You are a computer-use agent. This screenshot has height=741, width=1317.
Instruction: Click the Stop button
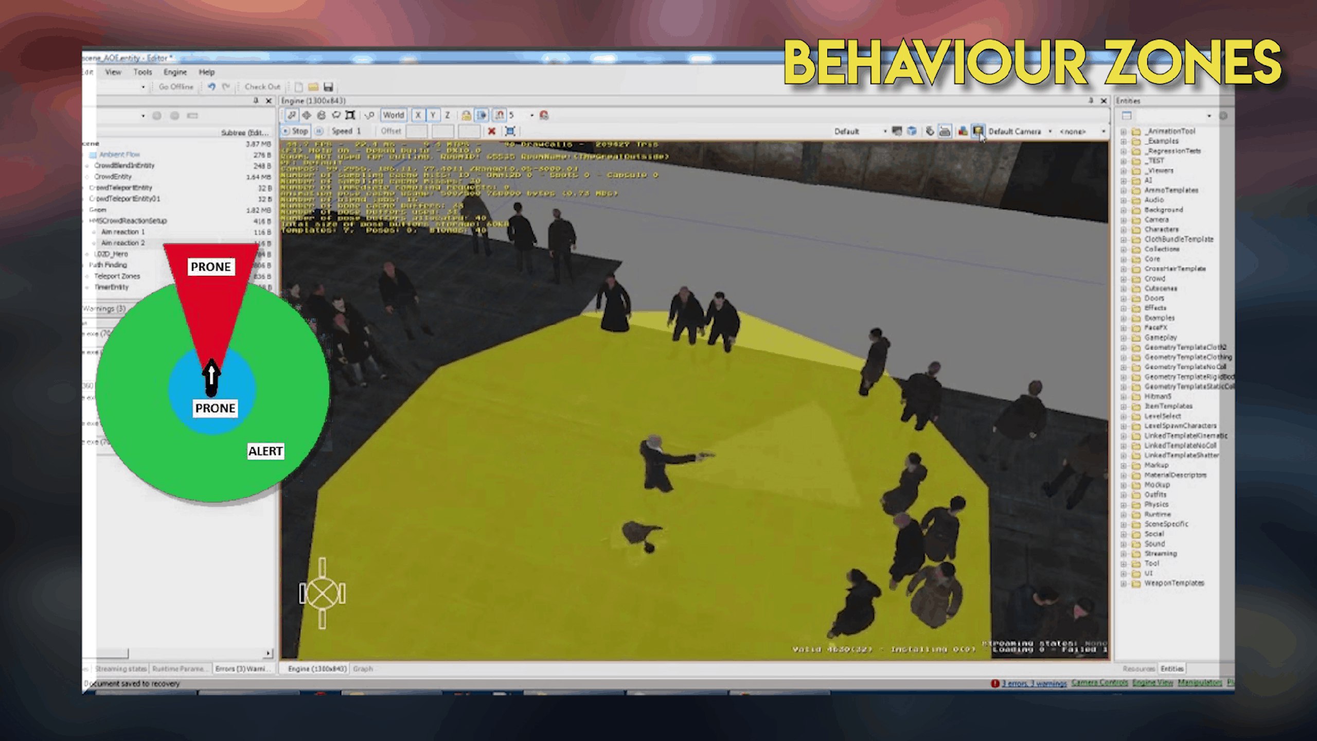click(295, 131)
